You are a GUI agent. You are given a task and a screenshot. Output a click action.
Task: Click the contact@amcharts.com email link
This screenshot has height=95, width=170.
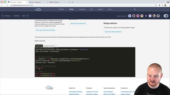[x=128, y=92]
